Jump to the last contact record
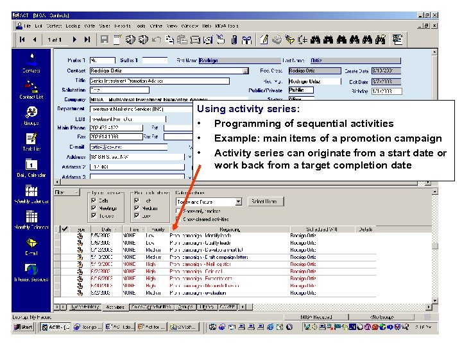 [x=87, y=39]
